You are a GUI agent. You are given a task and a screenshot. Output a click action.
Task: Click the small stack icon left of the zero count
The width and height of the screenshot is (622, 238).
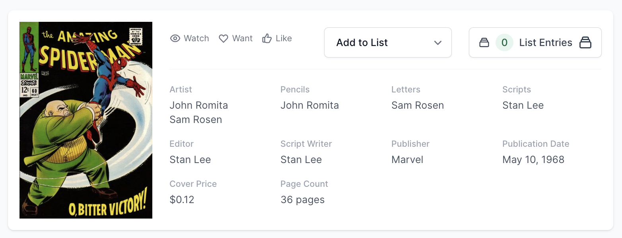[484, 42]
